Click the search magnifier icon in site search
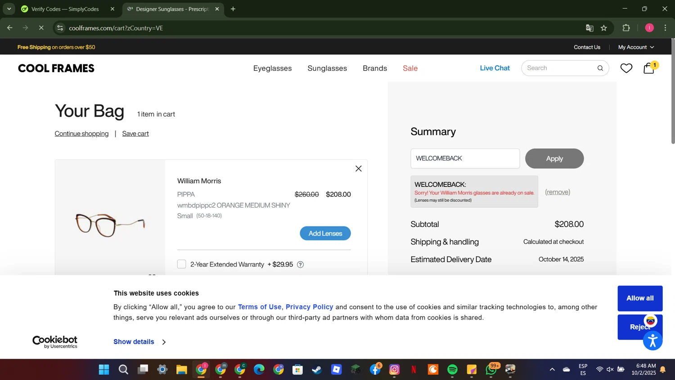 tap(600, 68)
